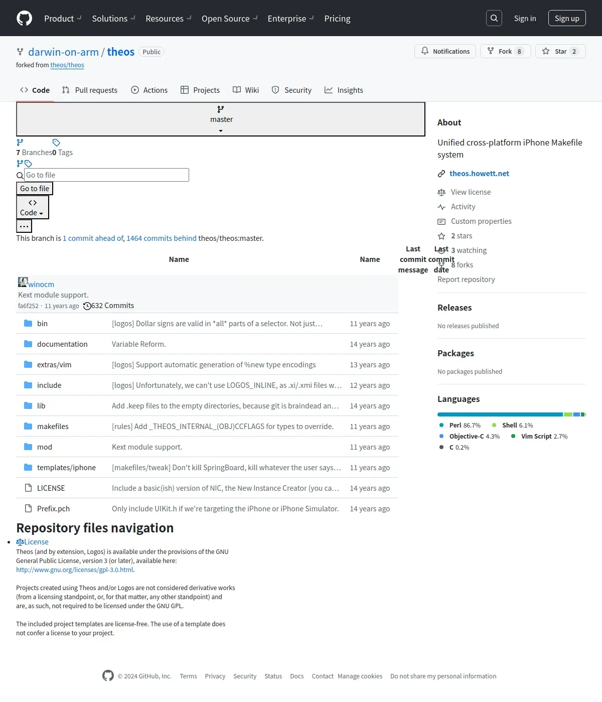Screen dimensions: 602x702
Task: Click the star icon beside 2 stars
Action: pyautogui.click(x=441, y=236)
